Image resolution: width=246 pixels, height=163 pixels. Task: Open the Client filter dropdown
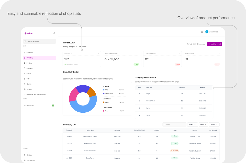pos(192,124)
